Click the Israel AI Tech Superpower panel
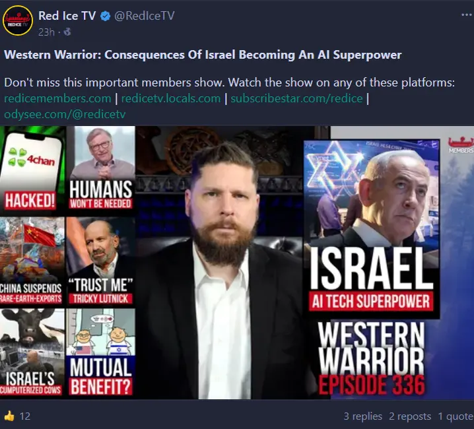The image size is (474, 429). coord(372,229)
